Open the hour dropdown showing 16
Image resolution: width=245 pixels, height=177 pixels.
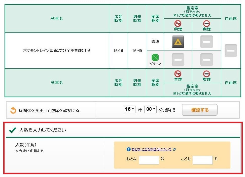(x=130, y=109)
